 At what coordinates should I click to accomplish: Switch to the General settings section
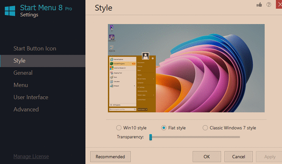tap(23, 73)
